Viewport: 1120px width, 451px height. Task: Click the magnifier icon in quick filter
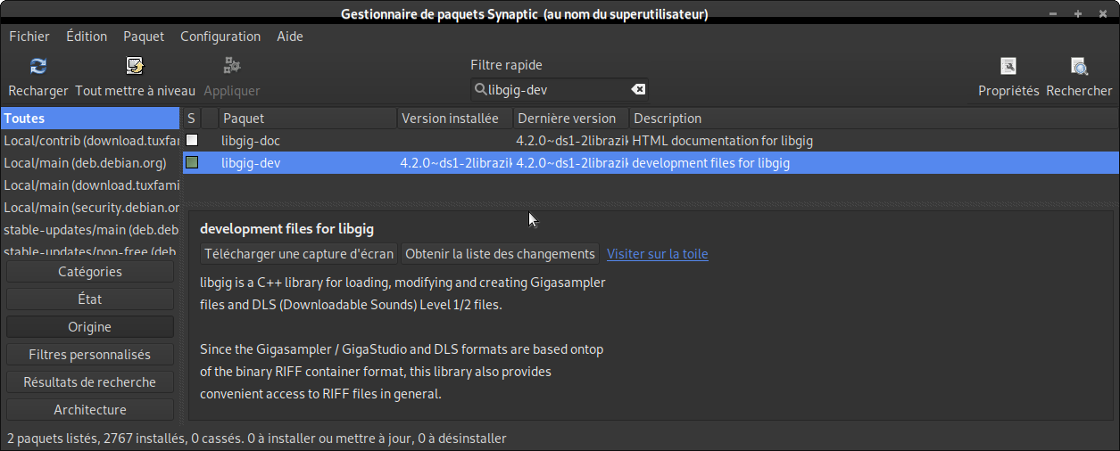point(481,89)
